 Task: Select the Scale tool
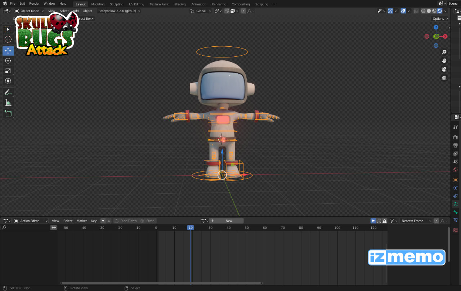coord(8,71)
